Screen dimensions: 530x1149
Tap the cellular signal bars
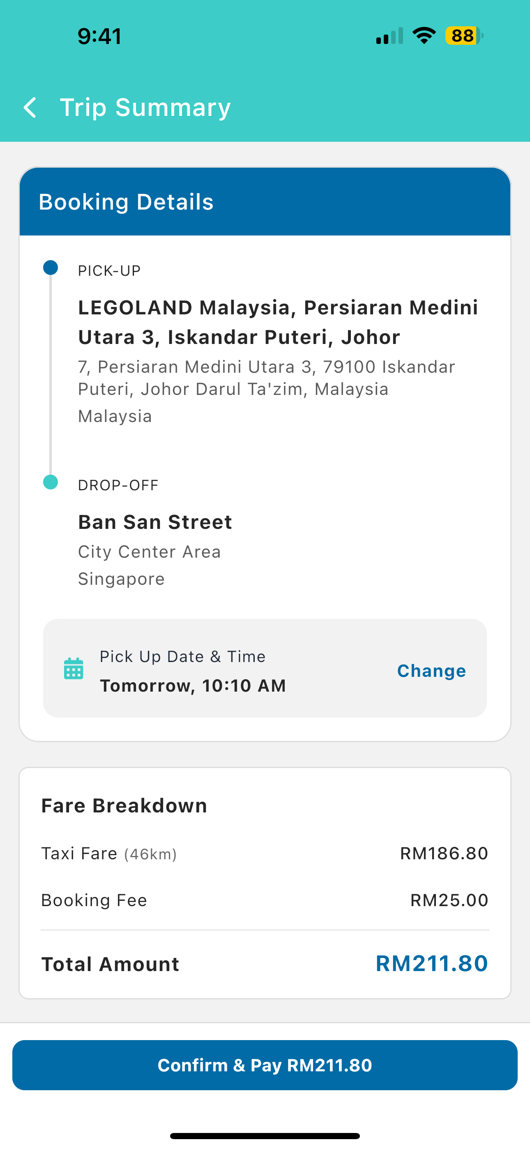pos(389,36)
